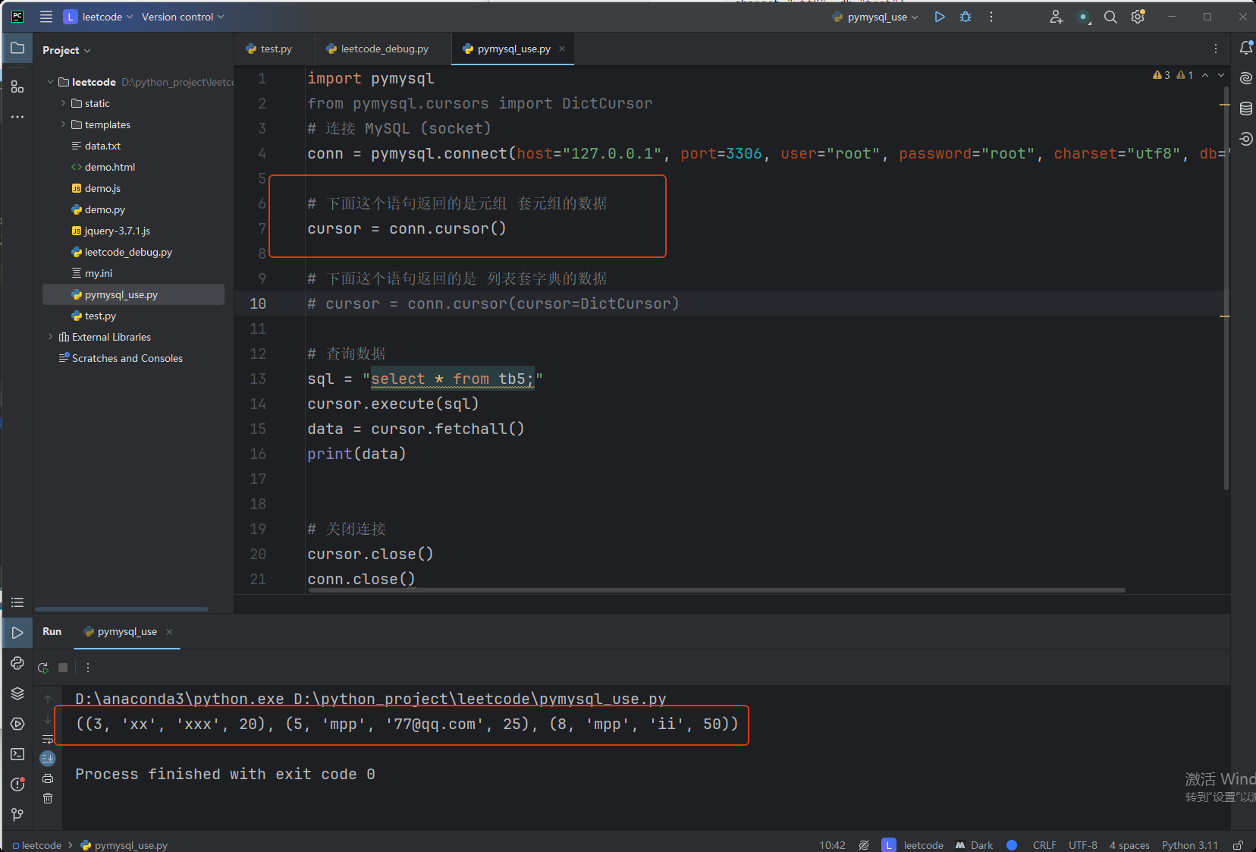Open Git tool window
This screenshot has height=852, width=1256.
click(x=17, y=815)
